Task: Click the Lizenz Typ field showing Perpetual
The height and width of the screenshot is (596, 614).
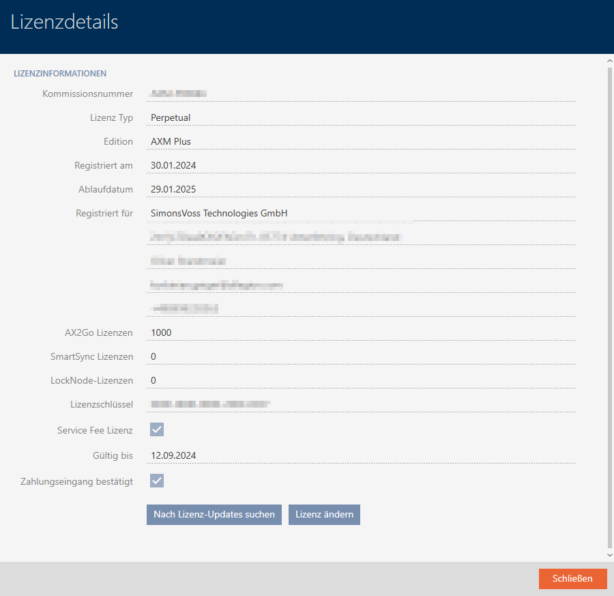Action: click(x=362, y=117)
